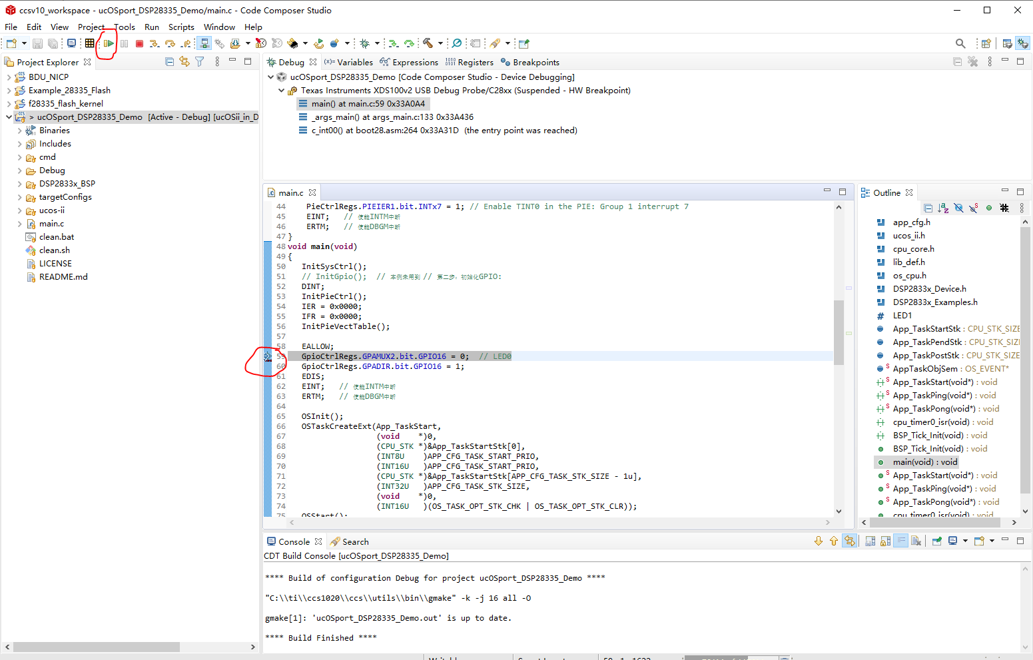
Task: Collapse the XDS100v2 debug probe thread
Action: [281, 91]
